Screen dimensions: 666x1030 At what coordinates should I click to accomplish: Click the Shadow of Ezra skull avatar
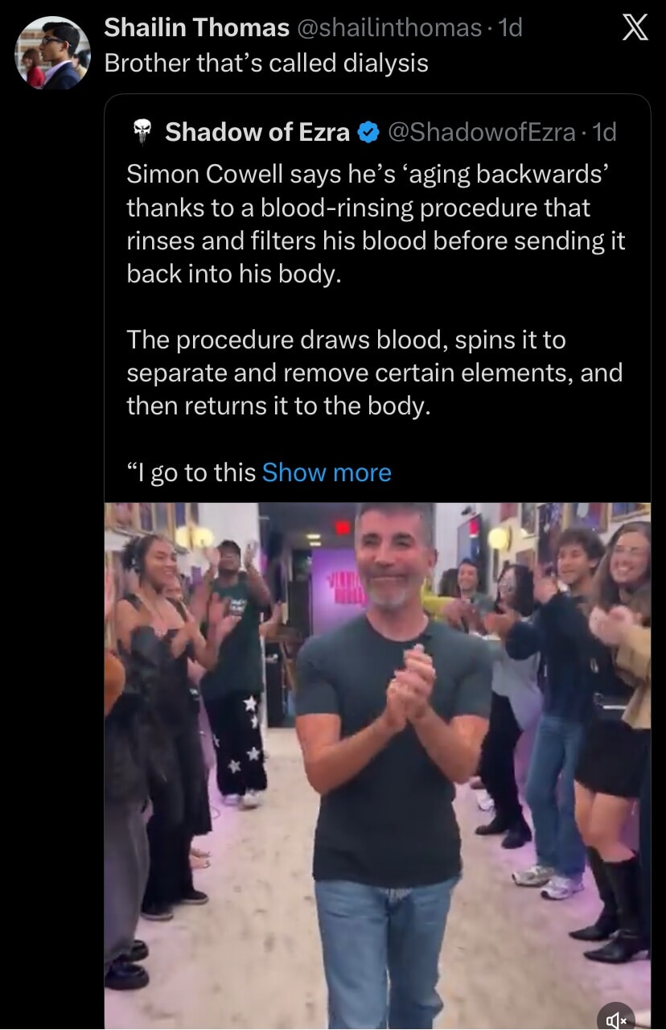(142, 132)
